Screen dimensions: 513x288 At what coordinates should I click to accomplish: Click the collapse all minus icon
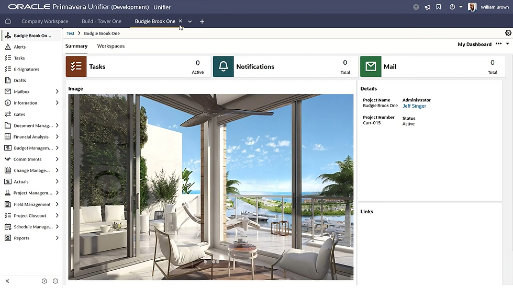[55, 281]
